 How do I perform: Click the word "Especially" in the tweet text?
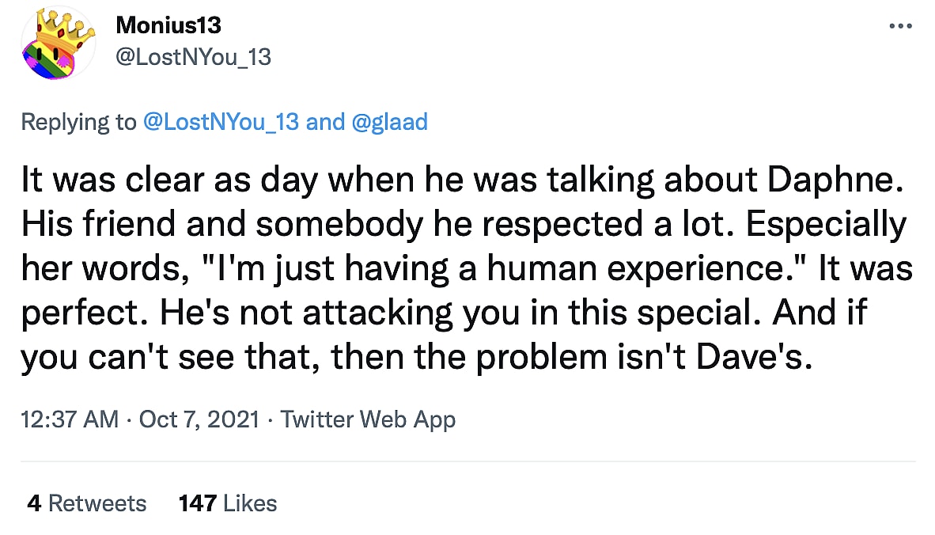pos(826,226)
